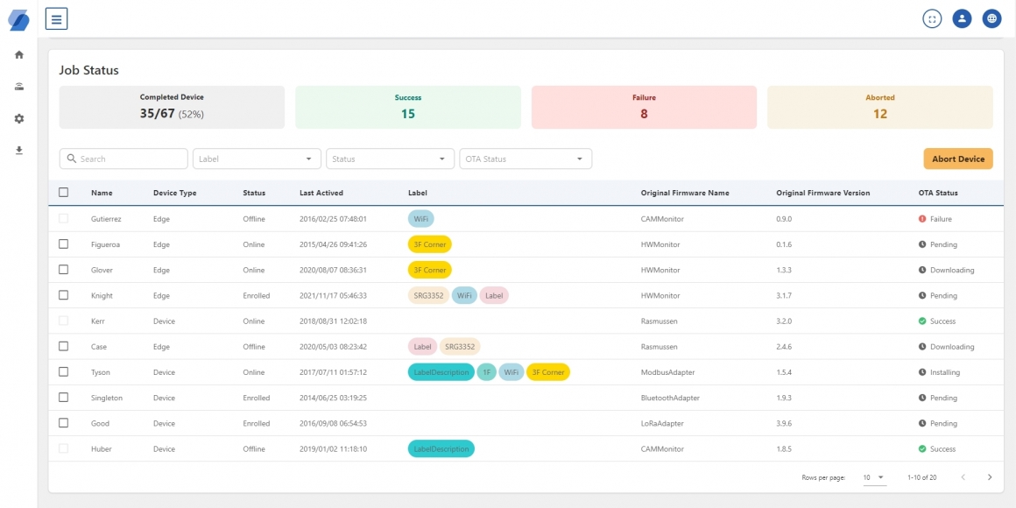The width and height of the screenshot is (1016, 508).
Task: Click the Downloading clock icon for Glover
Action: (x=922, y=270)
